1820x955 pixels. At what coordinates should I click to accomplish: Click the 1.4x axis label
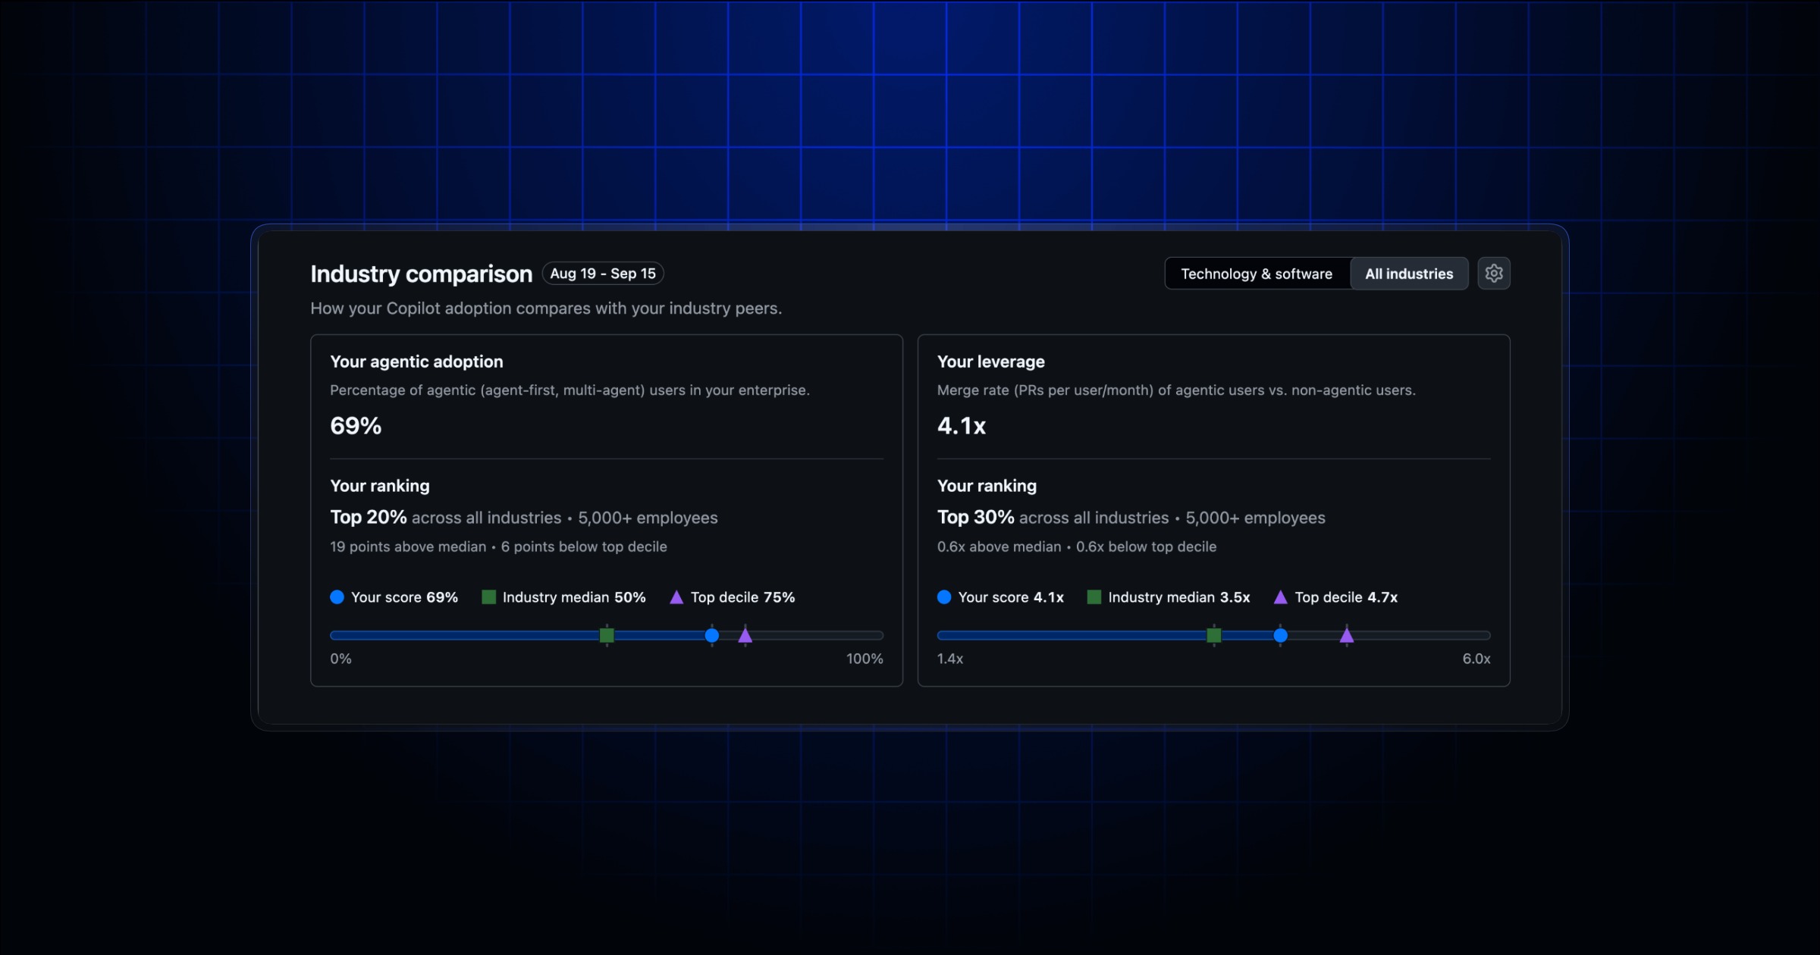[950, 659]
